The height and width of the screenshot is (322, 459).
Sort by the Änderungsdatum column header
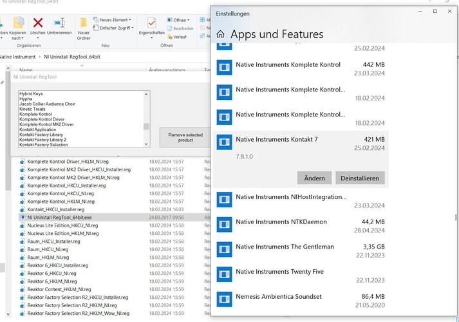[167, 70]
